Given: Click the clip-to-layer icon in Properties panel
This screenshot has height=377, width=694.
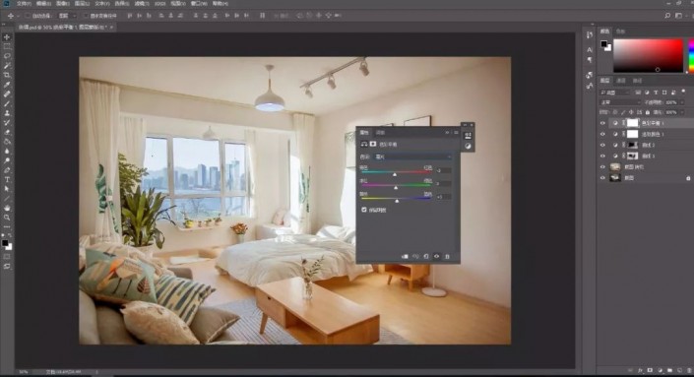Looking at the screenshot, I should point(405,257).
